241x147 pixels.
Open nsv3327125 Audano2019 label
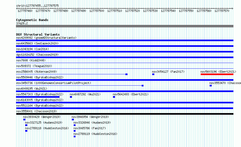coord(44,122)
